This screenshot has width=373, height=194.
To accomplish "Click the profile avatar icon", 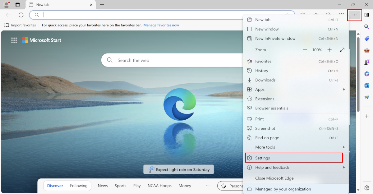I will tap(7, 5).
